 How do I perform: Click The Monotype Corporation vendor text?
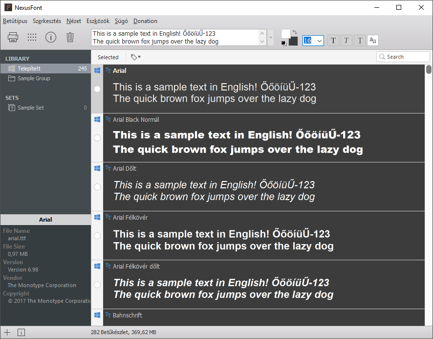[42, 285]
